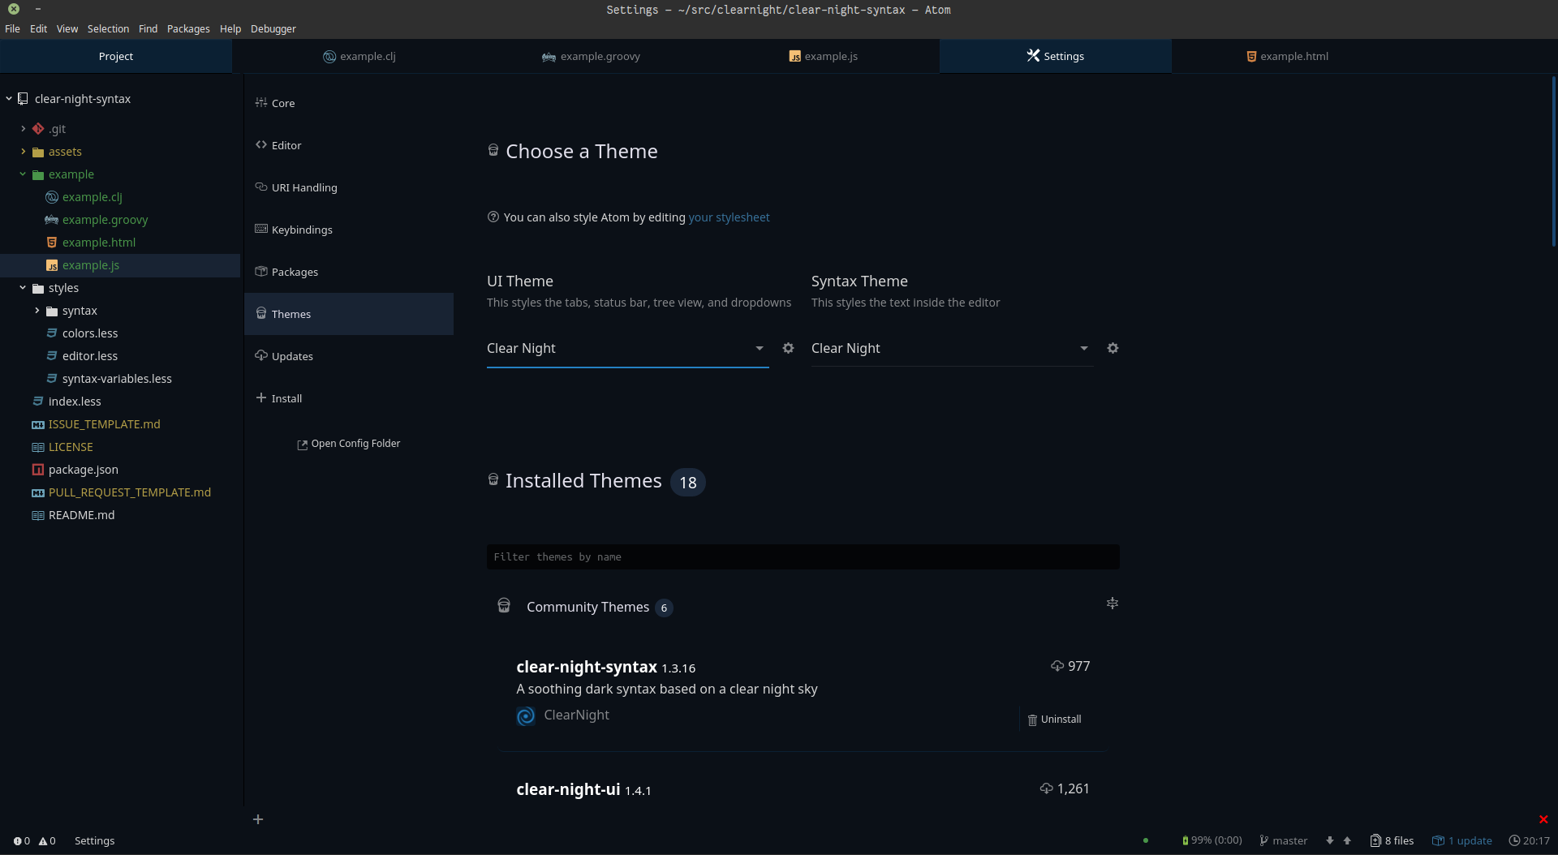Go to Editor settings section

tap(349, 145)
